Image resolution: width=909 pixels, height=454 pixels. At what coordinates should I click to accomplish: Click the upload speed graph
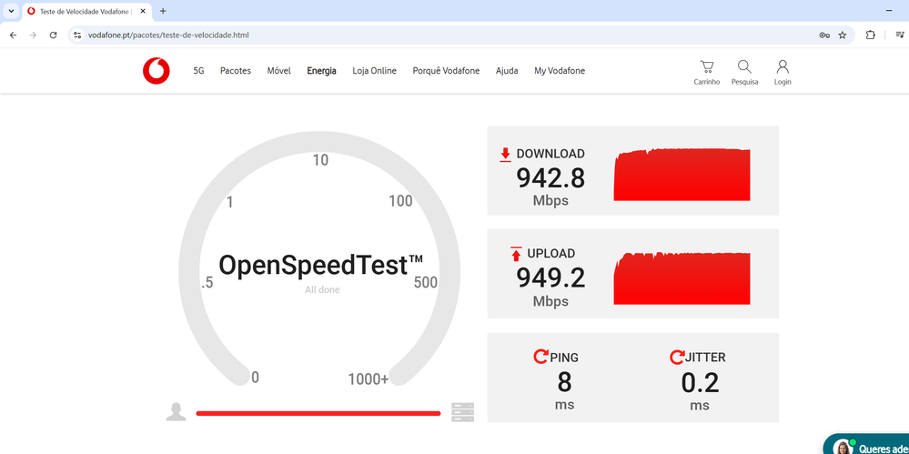point(682,278)
